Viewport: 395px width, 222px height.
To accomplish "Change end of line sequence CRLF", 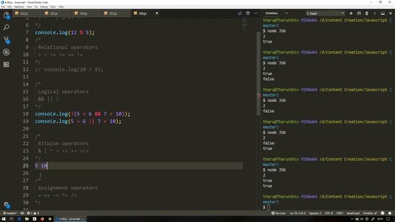I will click(339, 213).
